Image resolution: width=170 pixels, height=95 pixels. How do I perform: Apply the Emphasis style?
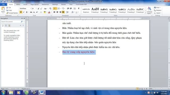(86, 10)
